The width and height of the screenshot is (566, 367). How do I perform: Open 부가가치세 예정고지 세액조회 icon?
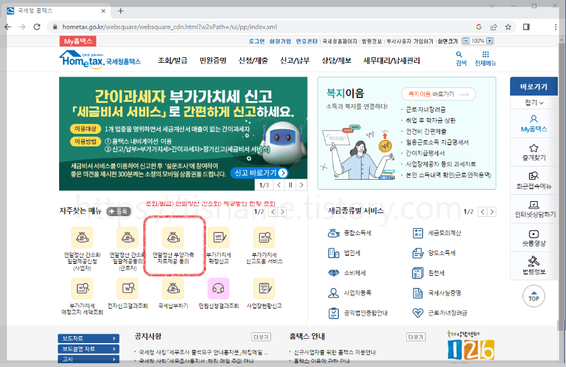pyautogui.click(x=82, y=288)
